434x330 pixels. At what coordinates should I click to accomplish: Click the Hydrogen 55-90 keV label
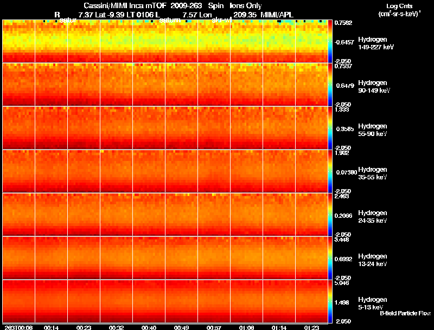click(x=373, y=130)
